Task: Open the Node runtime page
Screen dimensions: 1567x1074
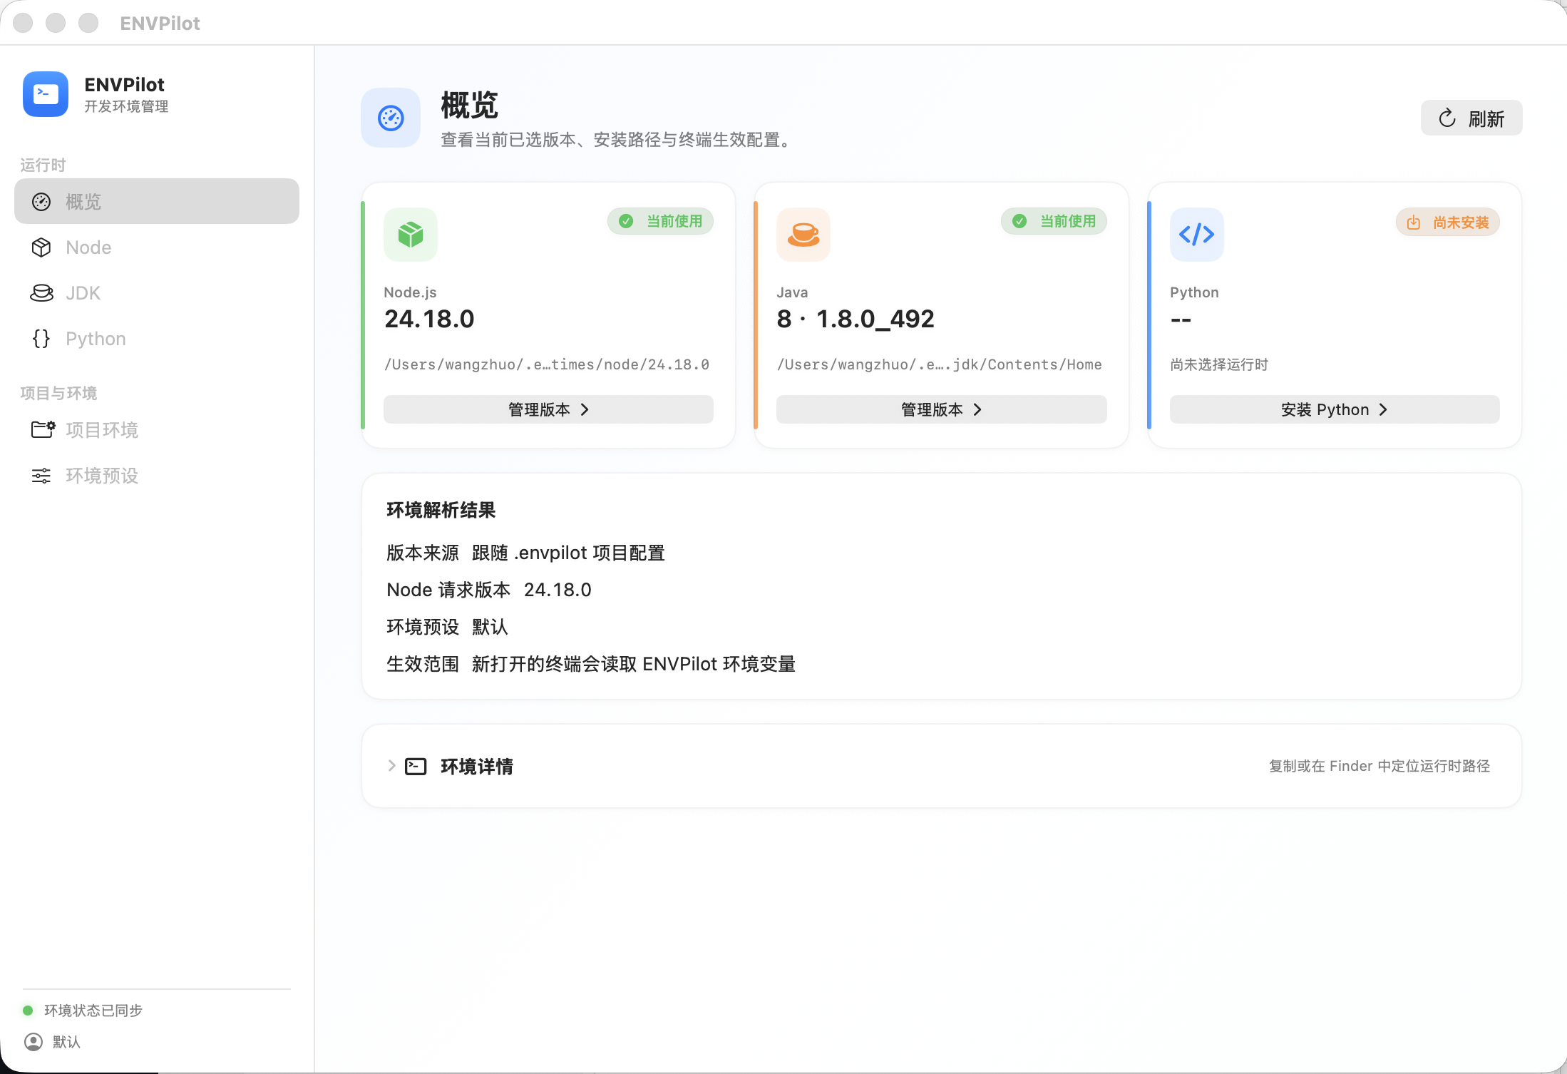Action: [157, 247]
